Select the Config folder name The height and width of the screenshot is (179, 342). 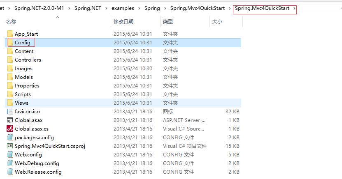(23, 43)
